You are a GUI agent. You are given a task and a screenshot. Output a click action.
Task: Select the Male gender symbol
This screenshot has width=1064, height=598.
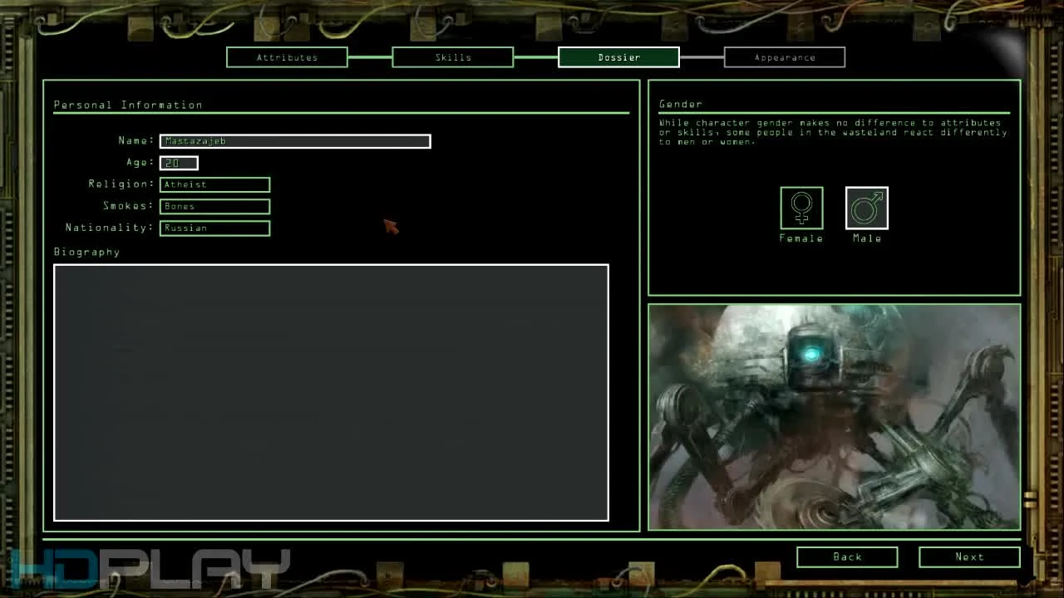coord(866,208)
